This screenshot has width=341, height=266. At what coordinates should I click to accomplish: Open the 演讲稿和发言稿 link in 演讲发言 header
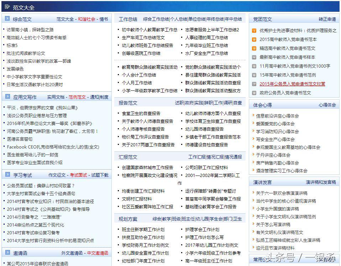coord(321,182)
